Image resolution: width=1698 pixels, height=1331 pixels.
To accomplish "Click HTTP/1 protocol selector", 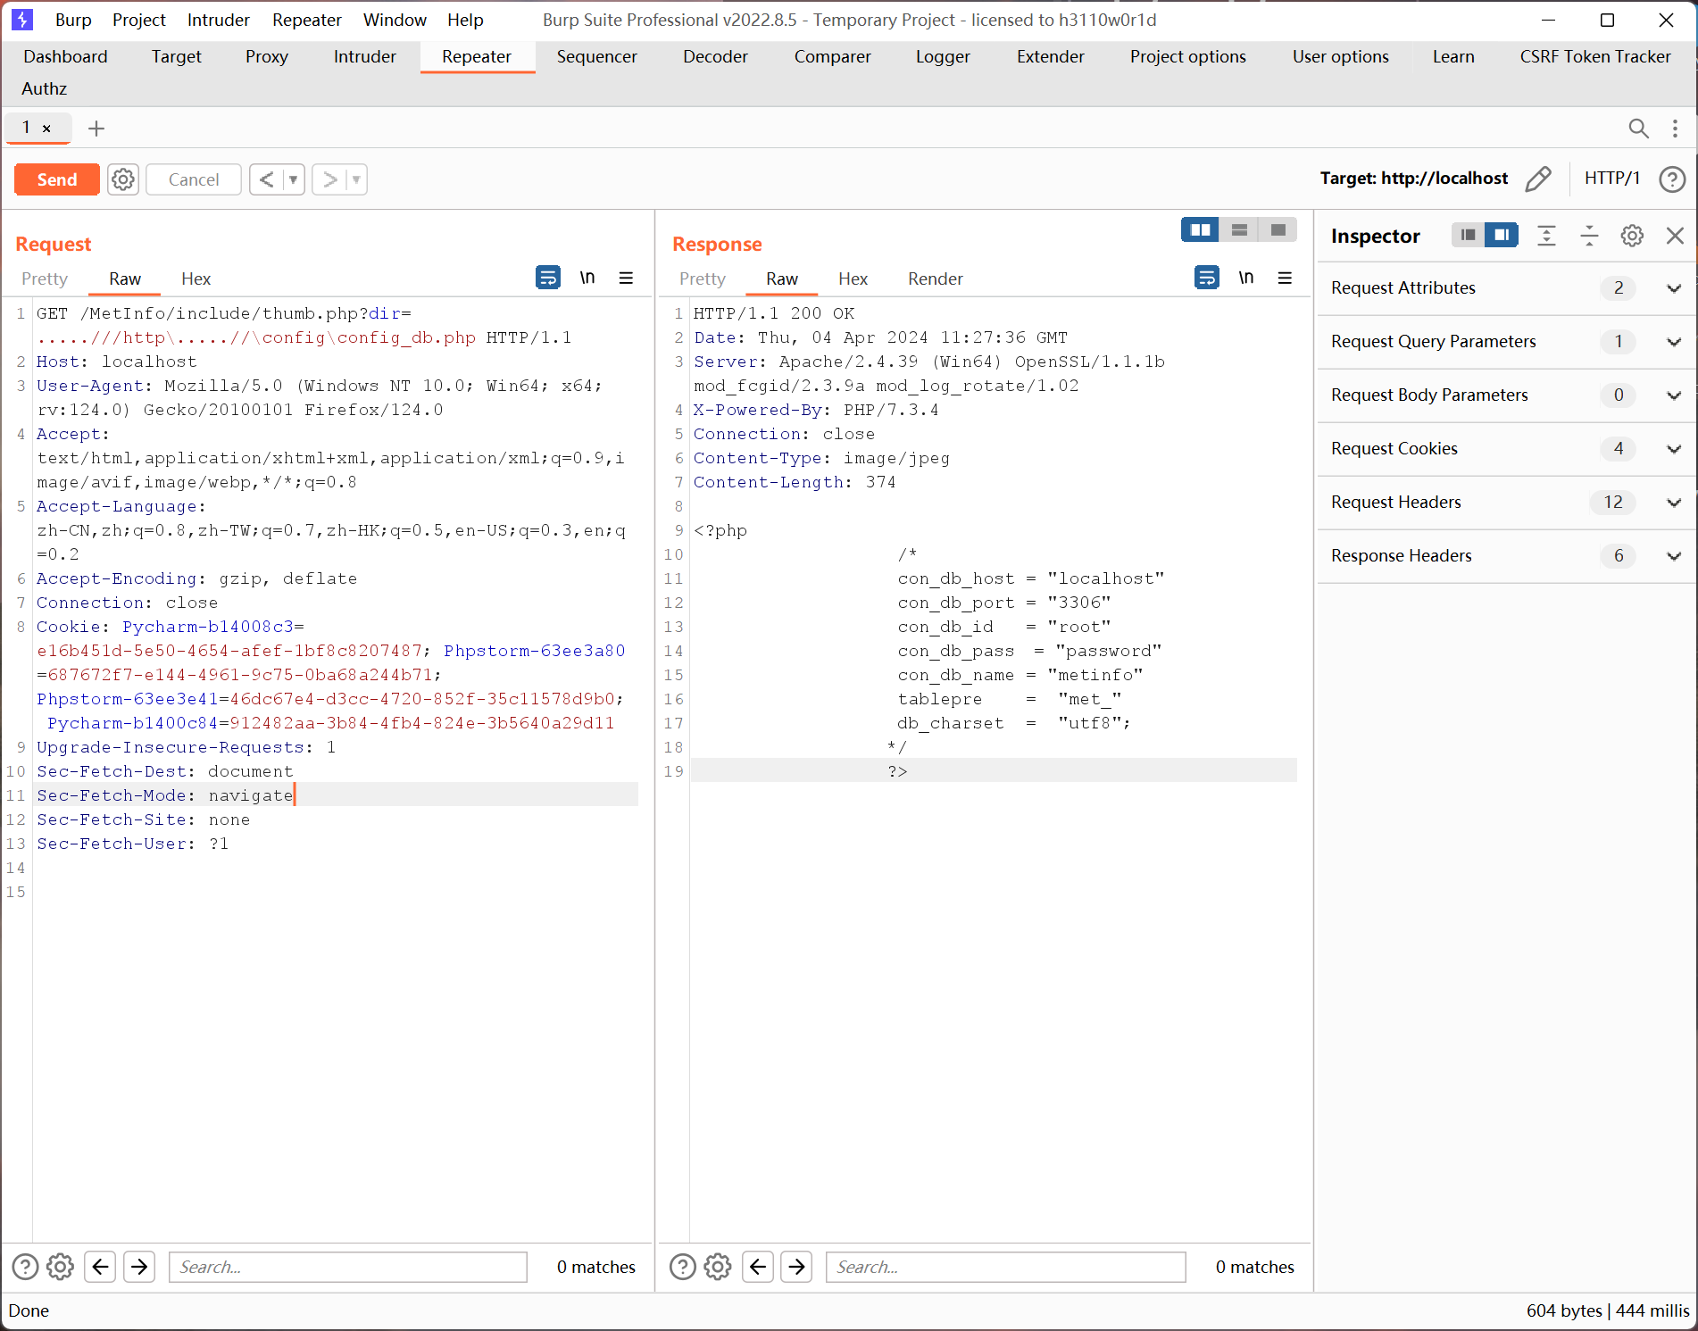I will point(1611,178).
